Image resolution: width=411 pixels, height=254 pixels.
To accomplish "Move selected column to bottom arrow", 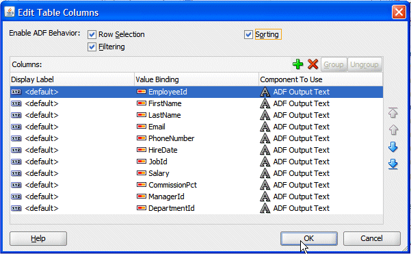I will click(393, 164).
